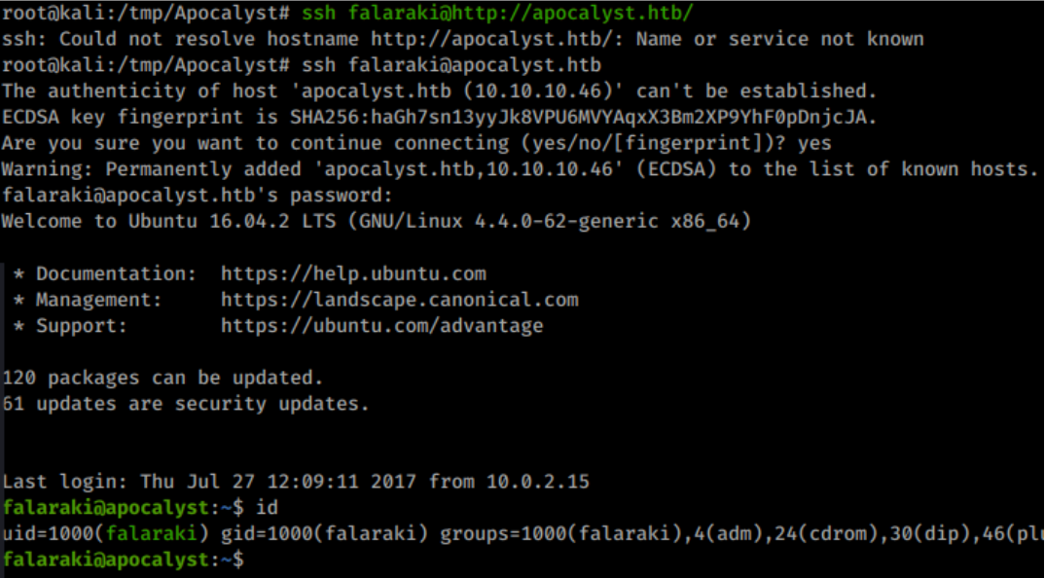1045x578 pixels.
Task: Click the 'Warning: Permanently added' line
Action: 520,169
